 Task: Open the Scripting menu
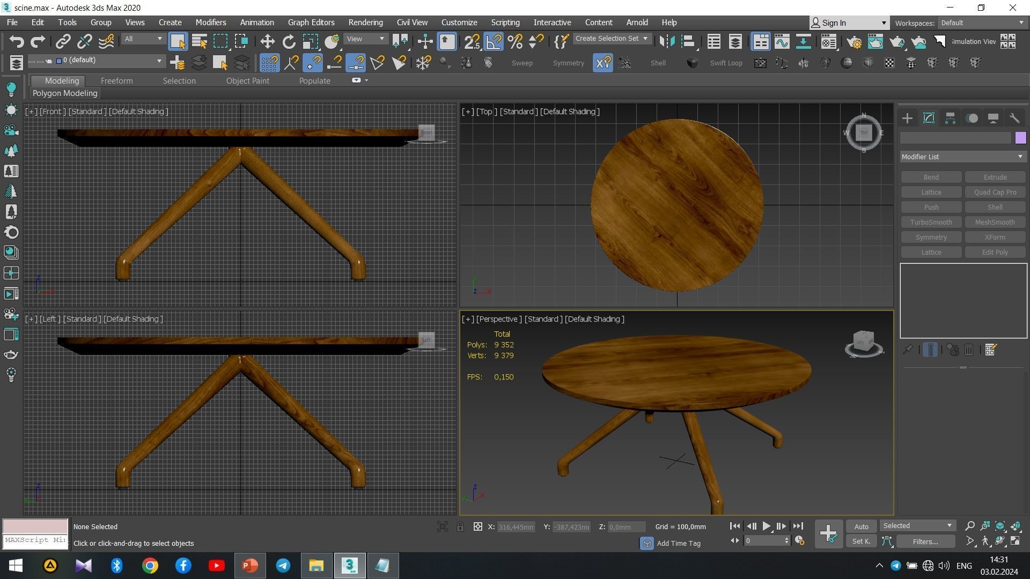[505, 23]
